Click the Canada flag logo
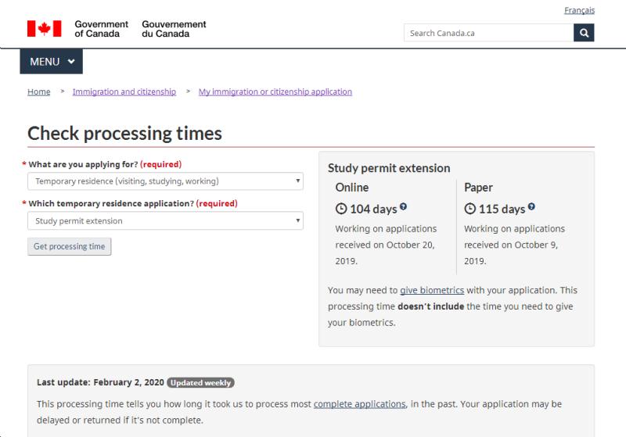 click(x=45, y=29)
